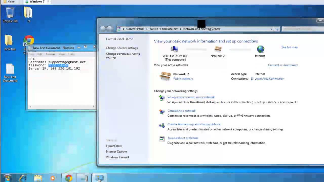Open Change advanced sharing settings

pyautogui.click(x=123, y=55)
